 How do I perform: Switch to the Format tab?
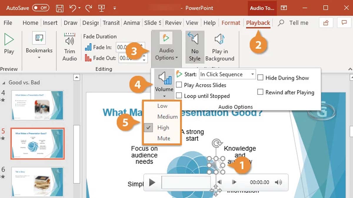(x=231, y=23)
